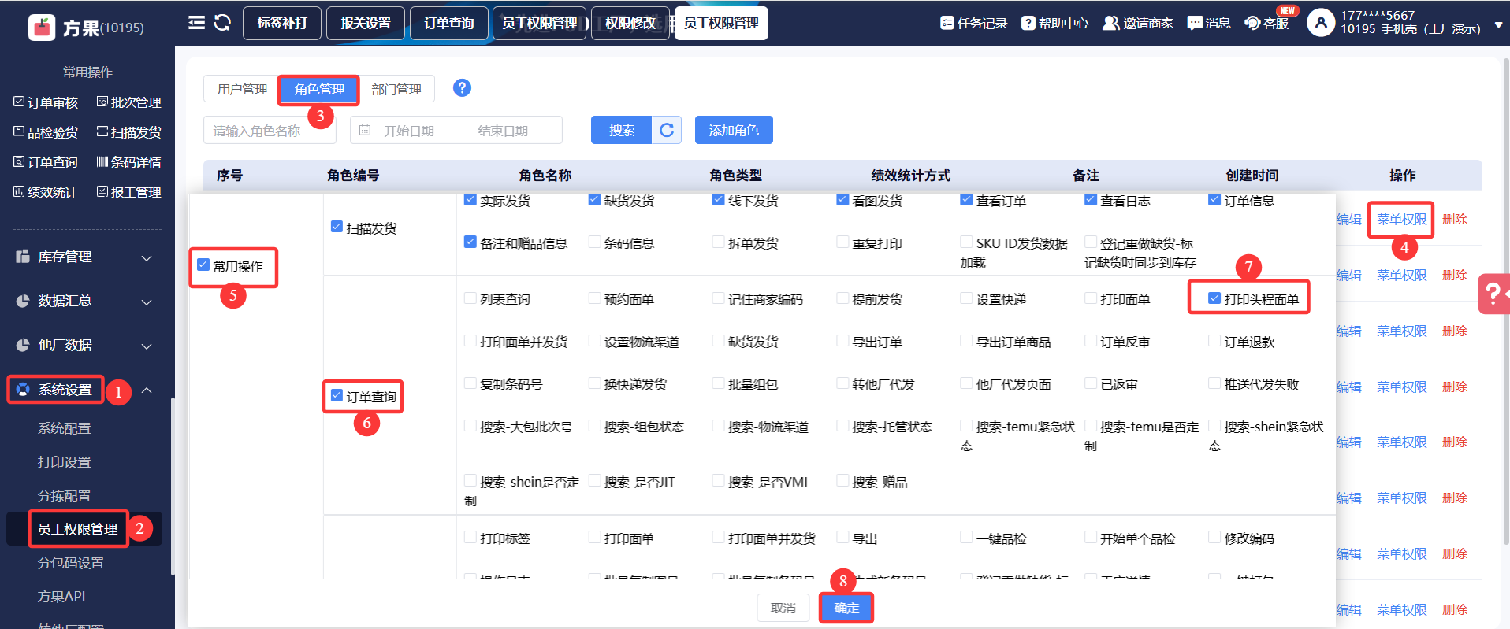Click 确定 to confirm permissions
Image resolution: width=1510 pixels, height=629 pixels.
click(846, 608)
